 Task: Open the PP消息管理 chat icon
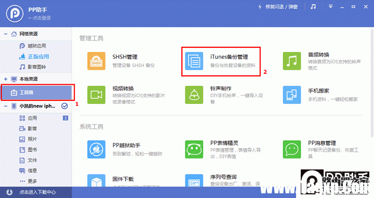point(292,149)
